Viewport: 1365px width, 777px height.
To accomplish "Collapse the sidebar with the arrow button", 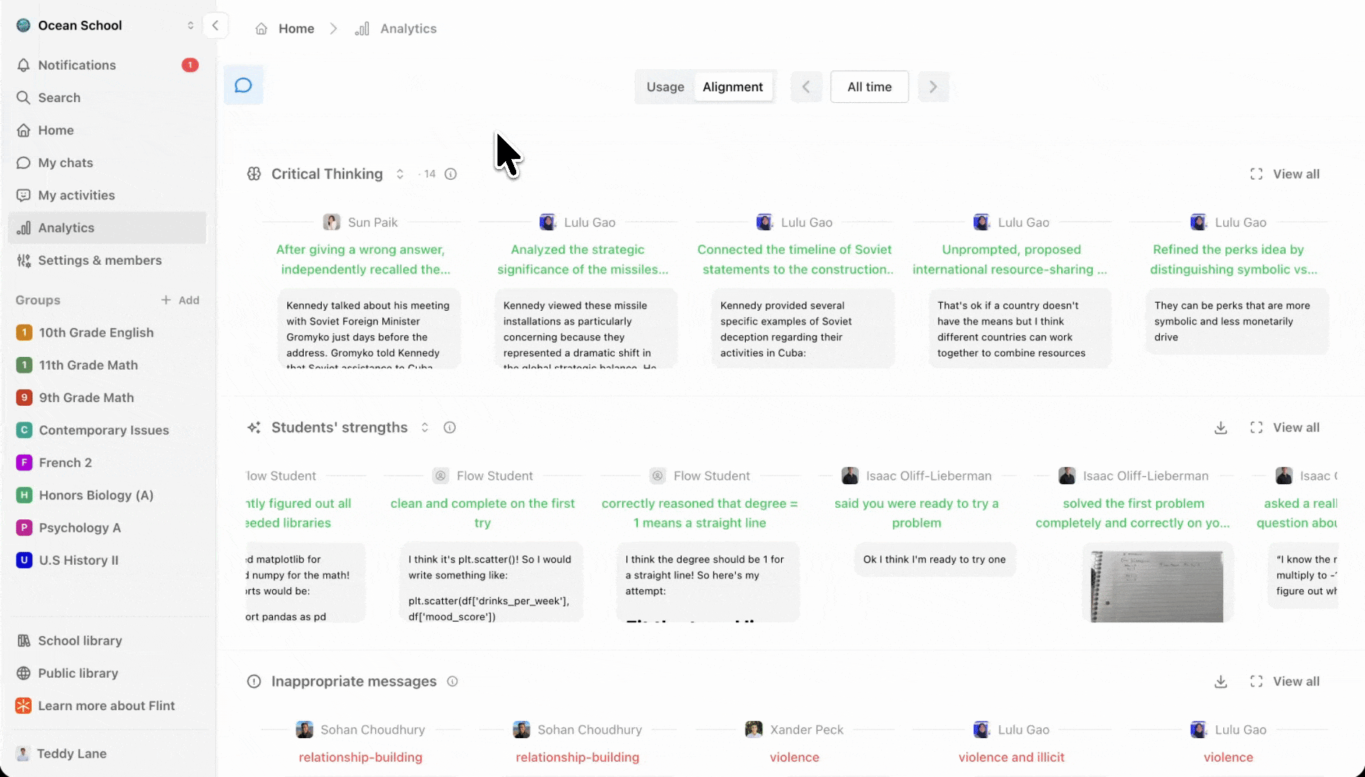I will coord(215,25).
